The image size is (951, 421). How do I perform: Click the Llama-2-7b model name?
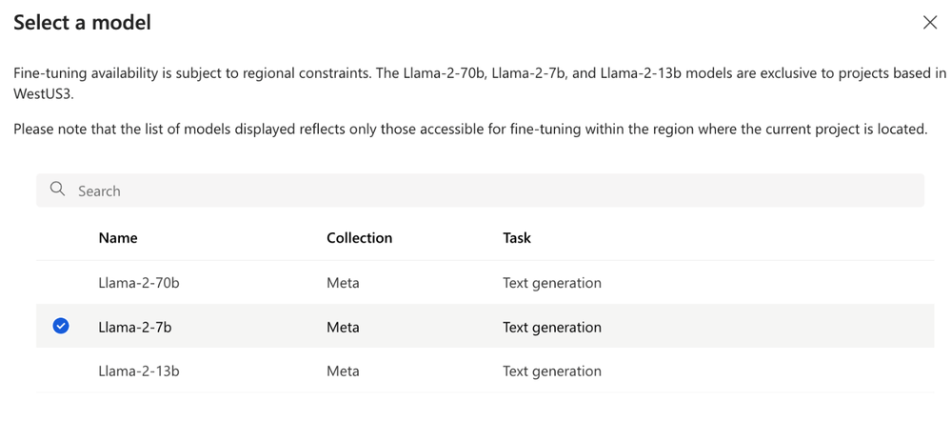(x=134, y=327)
